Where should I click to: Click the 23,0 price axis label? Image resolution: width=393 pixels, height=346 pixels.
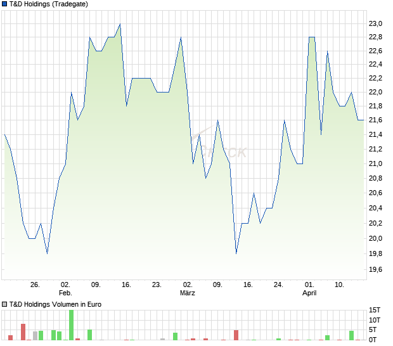tap(375, 24)
